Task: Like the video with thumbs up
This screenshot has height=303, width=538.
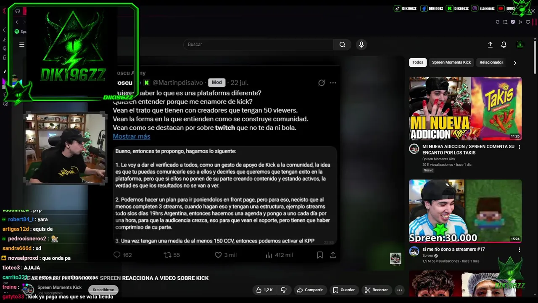Action: pos(264,290)
